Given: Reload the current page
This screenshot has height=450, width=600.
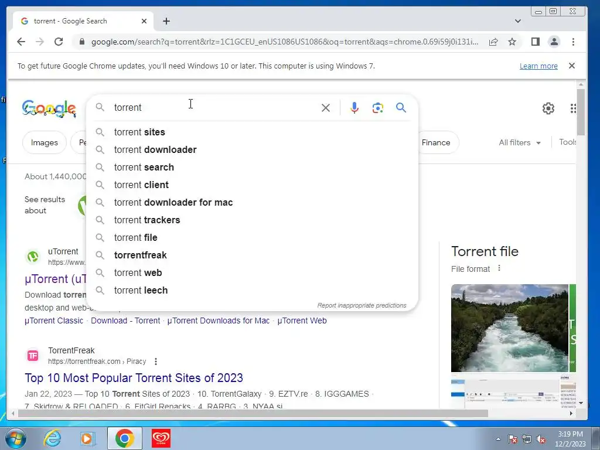Looking at the screenshot, I should [x=59, y=42].
